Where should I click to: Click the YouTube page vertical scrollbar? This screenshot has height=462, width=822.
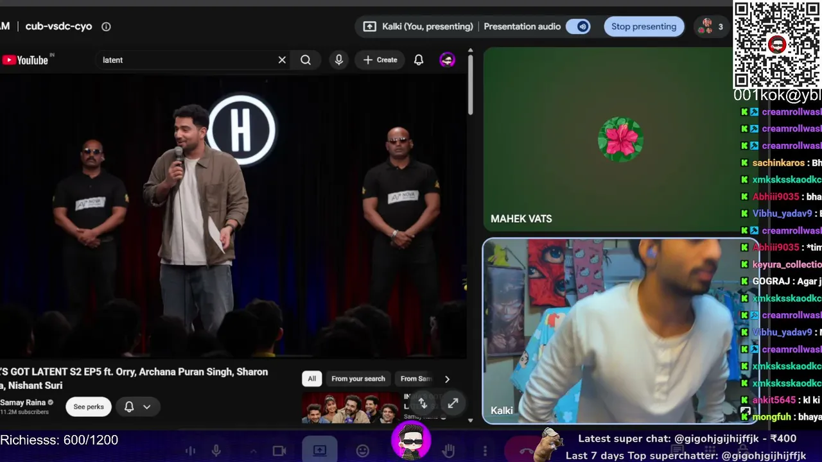(x=470, y=83)
